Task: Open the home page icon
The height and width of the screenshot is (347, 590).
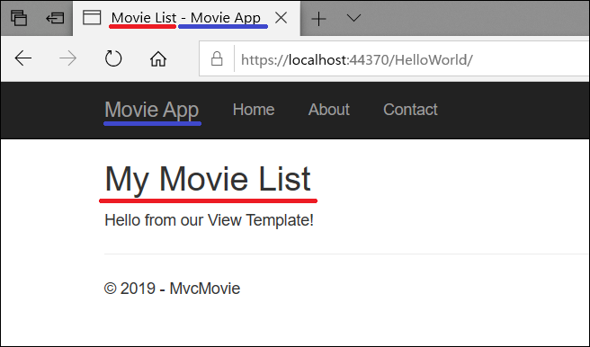Action: click(158, 58)
